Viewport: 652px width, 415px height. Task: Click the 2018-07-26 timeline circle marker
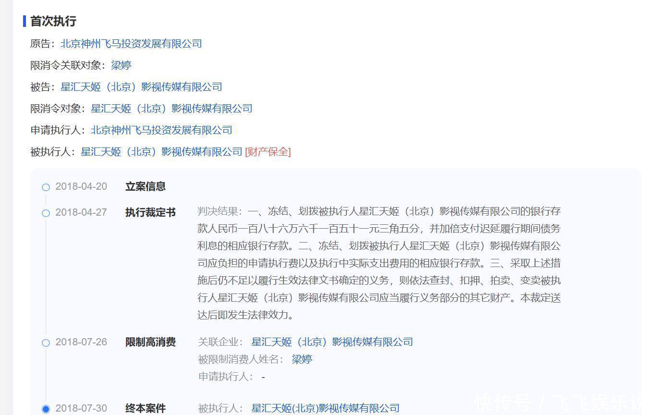point(46,343)
